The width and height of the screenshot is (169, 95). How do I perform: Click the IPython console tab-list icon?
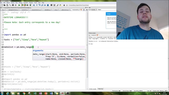click(89, 35)
